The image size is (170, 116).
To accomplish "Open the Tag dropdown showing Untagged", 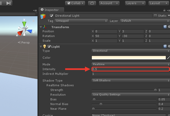I will pos(81,21).
